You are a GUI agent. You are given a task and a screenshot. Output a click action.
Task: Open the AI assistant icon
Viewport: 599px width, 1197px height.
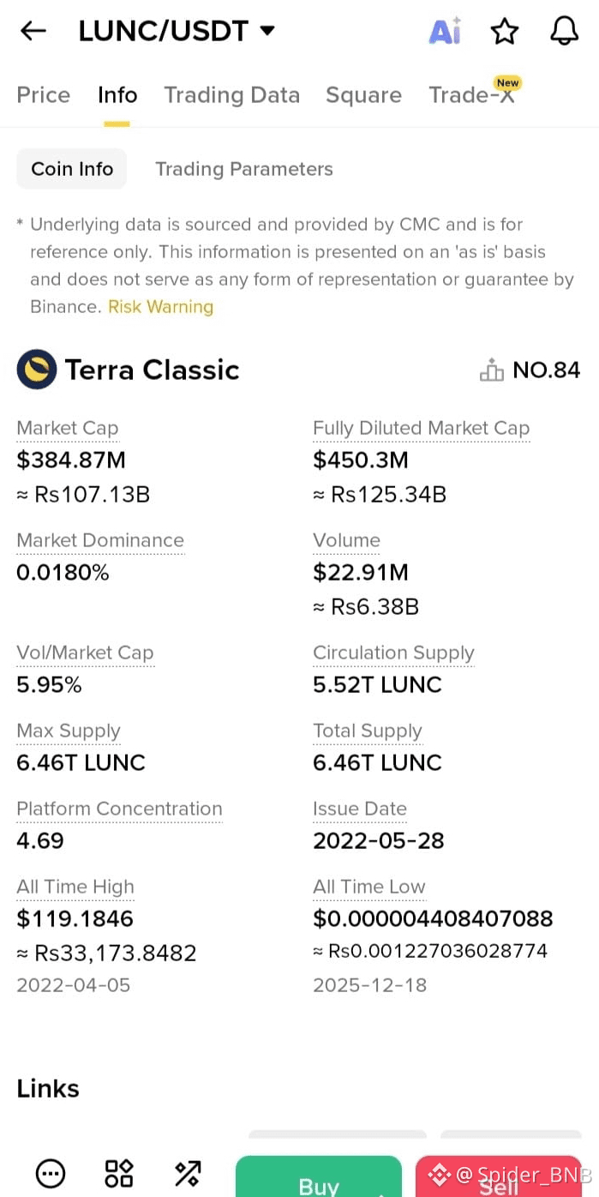click(x=446, y=31)
